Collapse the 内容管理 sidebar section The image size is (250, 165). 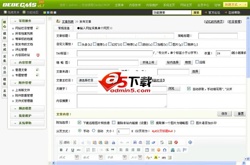click(x=27, y=63)
